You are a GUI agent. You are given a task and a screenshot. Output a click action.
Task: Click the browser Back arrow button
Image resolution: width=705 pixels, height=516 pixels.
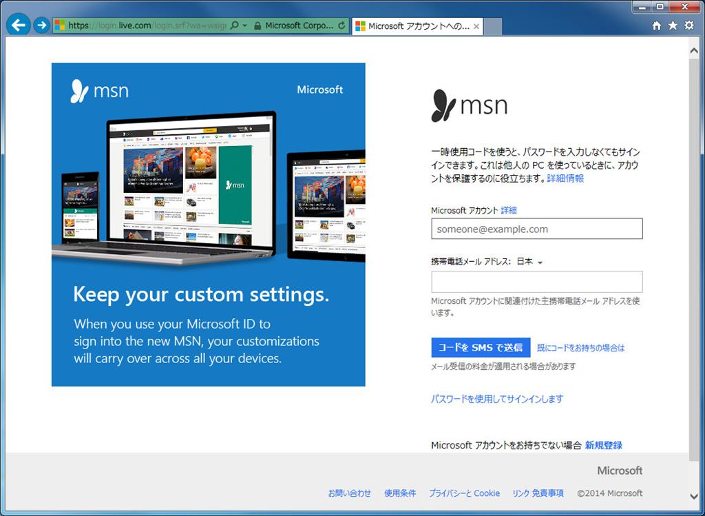18,25
